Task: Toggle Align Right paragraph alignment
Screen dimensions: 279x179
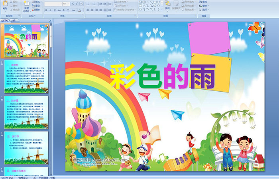Action: click(x=96, y=10)
